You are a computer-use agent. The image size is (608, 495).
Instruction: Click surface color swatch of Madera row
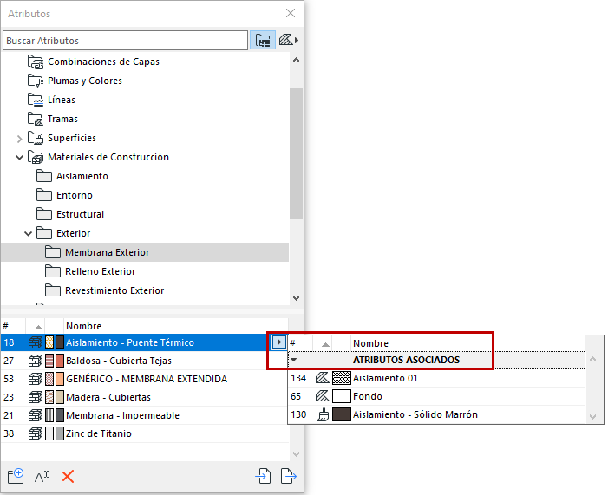click(59, 397)
